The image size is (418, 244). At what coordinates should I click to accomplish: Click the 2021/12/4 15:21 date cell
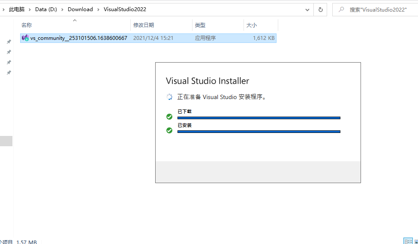point(153,38)
